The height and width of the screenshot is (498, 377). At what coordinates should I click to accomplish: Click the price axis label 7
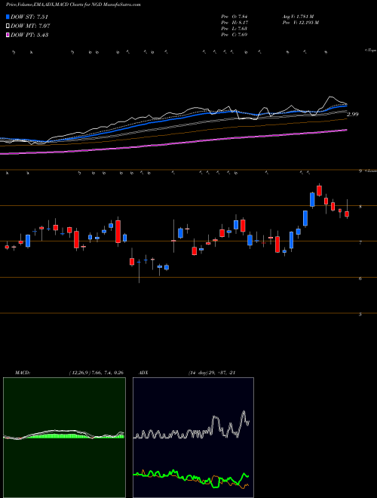(360, 243)
